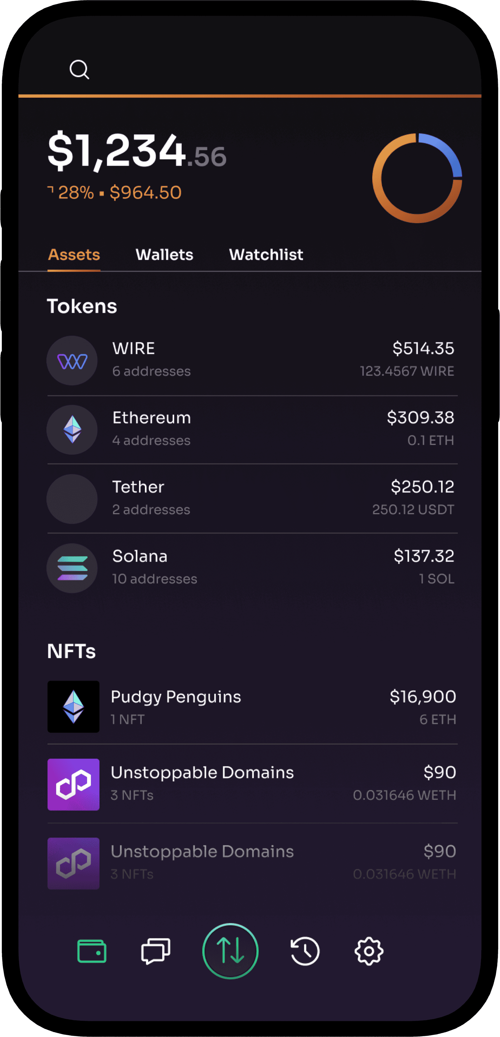
Task: Open Pudgy Penguins NFT thumbnail
Action: (x=73, y=707)
